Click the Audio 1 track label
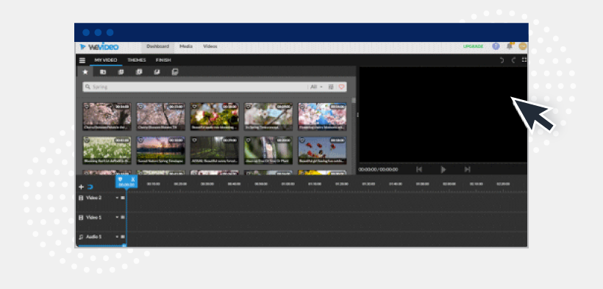Screen dimensions: 603x289 tap(94, 237)
